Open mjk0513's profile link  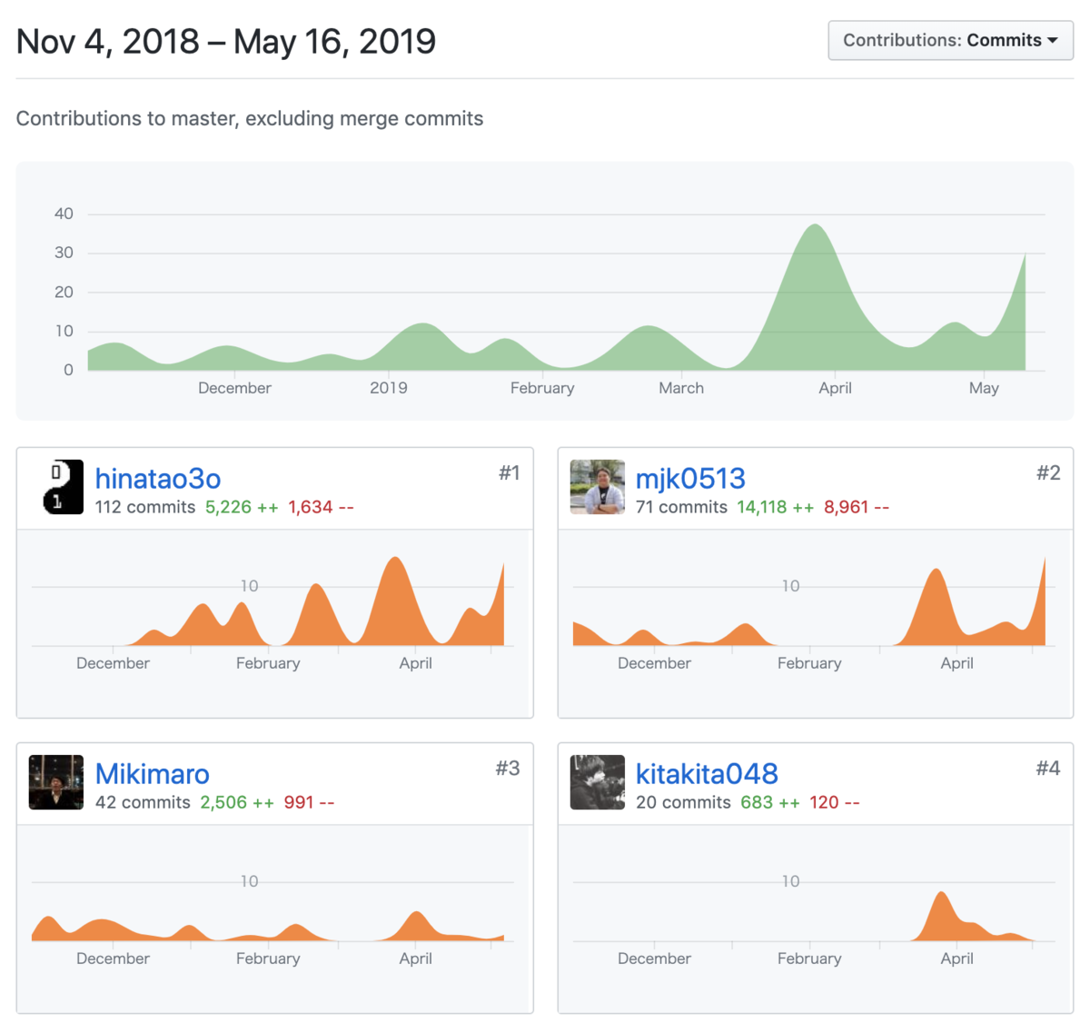point(690,478)
